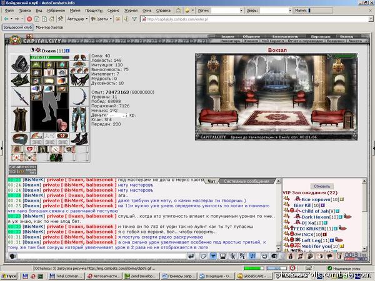Click the walking figure icon in chat bar
Screen dimensions: 375x281
tap(232, 257)
